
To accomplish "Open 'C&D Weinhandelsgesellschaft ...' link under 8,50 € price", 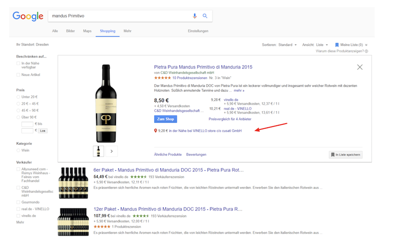I will [x=179, y=111].
